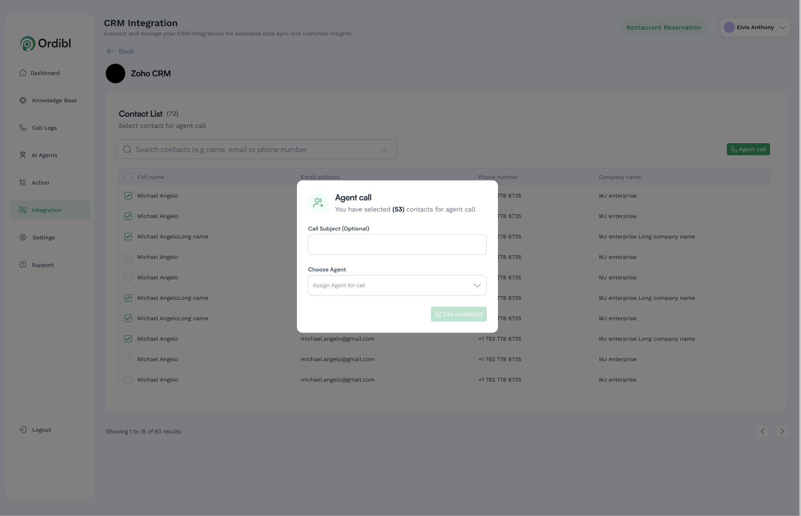Open the Integration sidebar menu item
This screenshot has width=801, height=516.
click(x=46, y=210)
